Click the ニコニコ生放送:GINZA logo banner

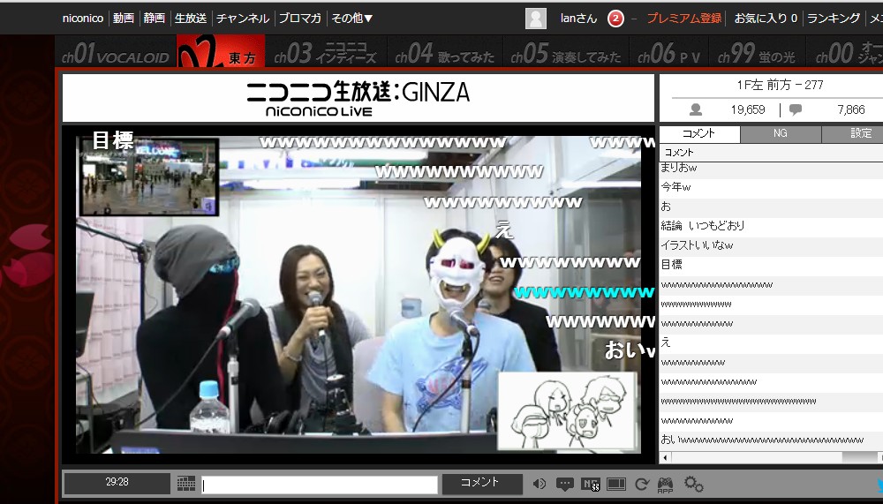(x=358, y=98)
